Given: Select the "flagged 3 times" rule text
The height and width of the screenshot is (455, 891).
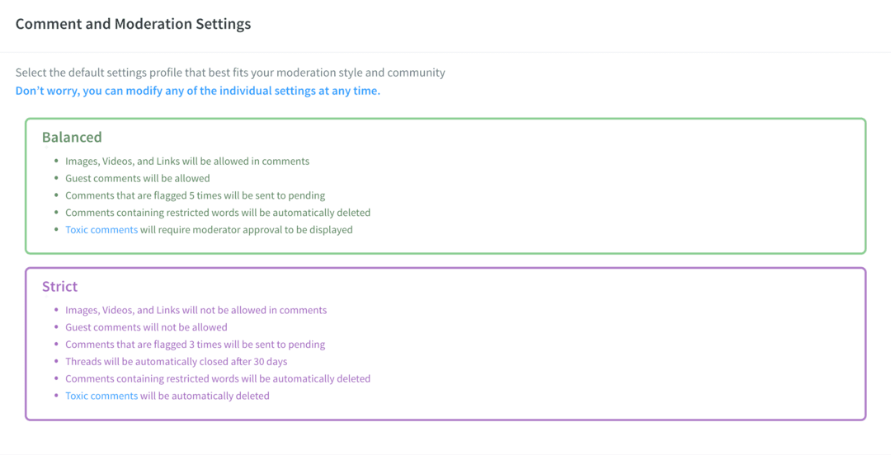Looking at the screenshot, I should point(195,345).
